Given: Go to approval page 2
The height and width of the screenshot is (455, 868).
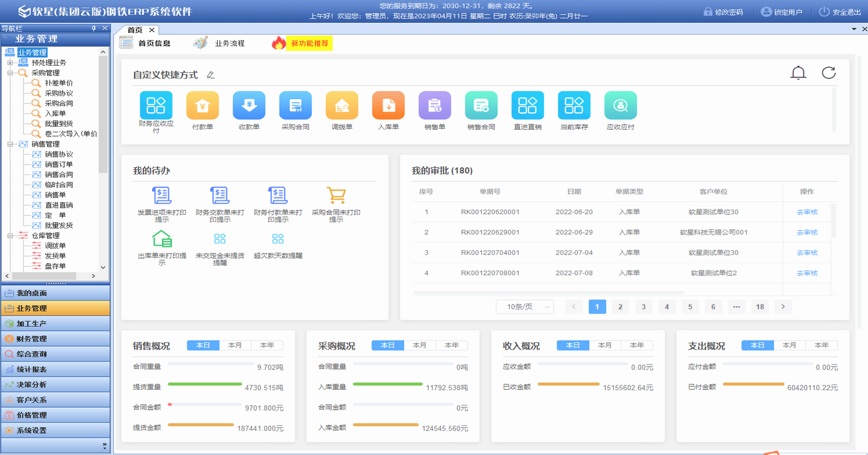Looking at the screenshot, I should [620, 307].
